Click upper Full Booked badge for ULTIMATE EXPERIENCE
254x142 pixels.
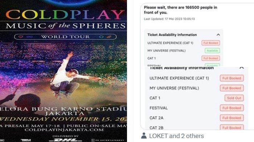210,43
